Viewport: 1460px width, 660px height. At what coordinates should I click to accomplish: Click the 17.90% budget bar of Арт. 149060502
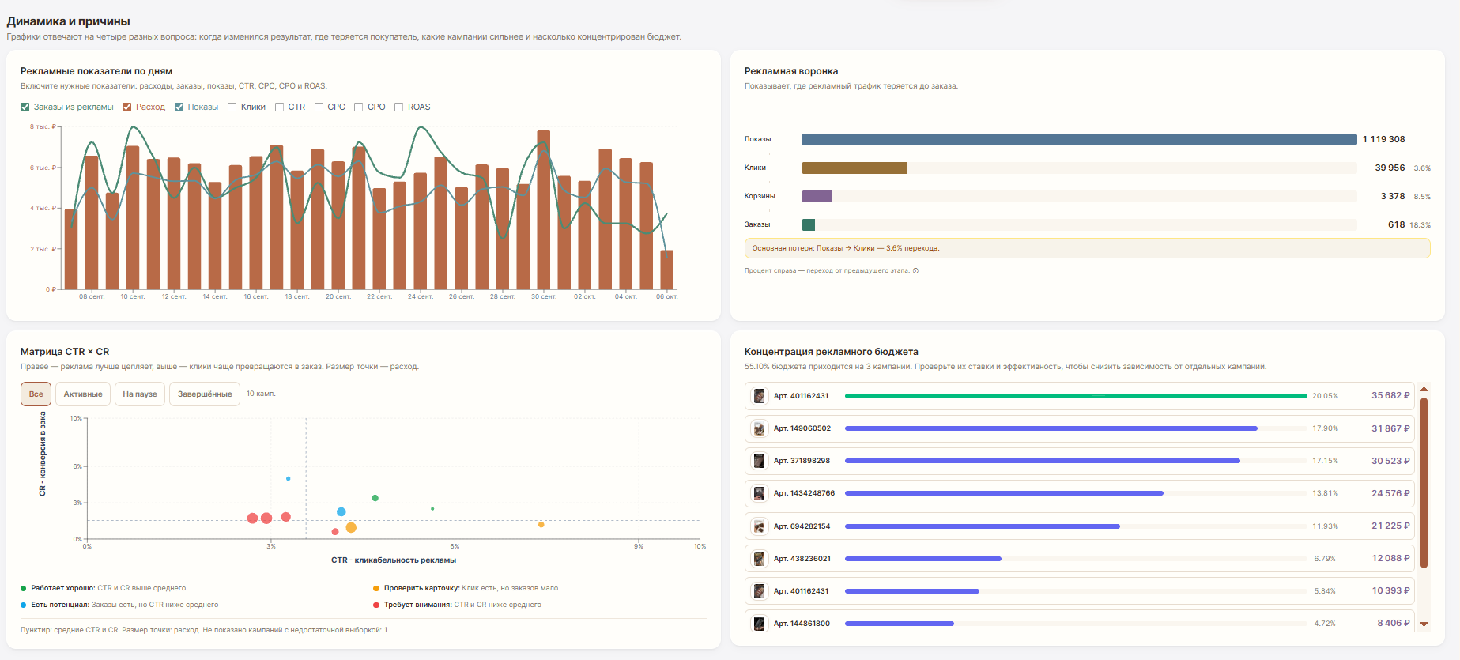point(1051,428)
